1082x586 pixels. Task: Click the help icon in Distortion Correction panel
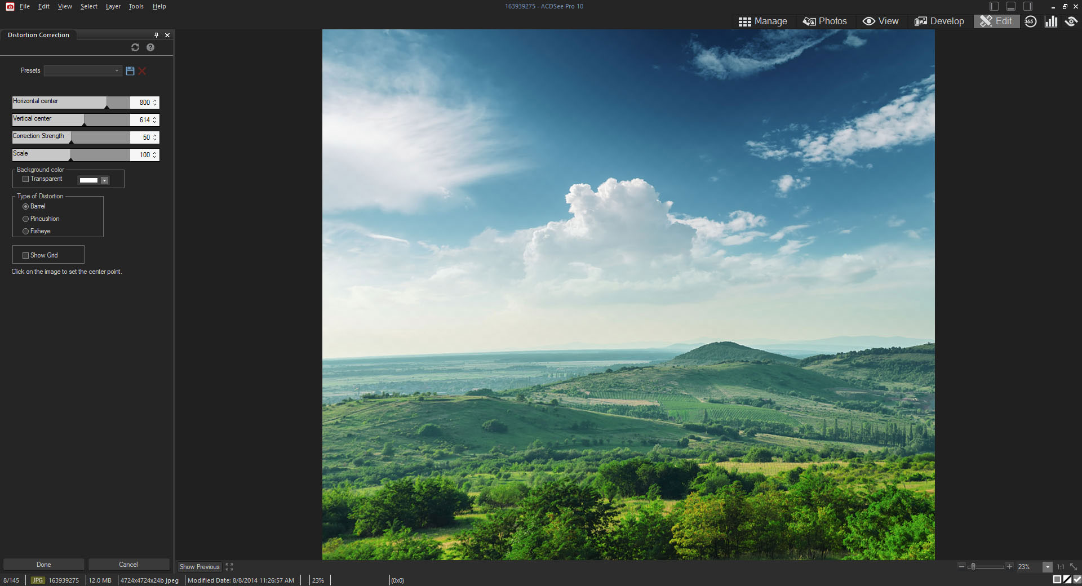click(x=150, y=48)
